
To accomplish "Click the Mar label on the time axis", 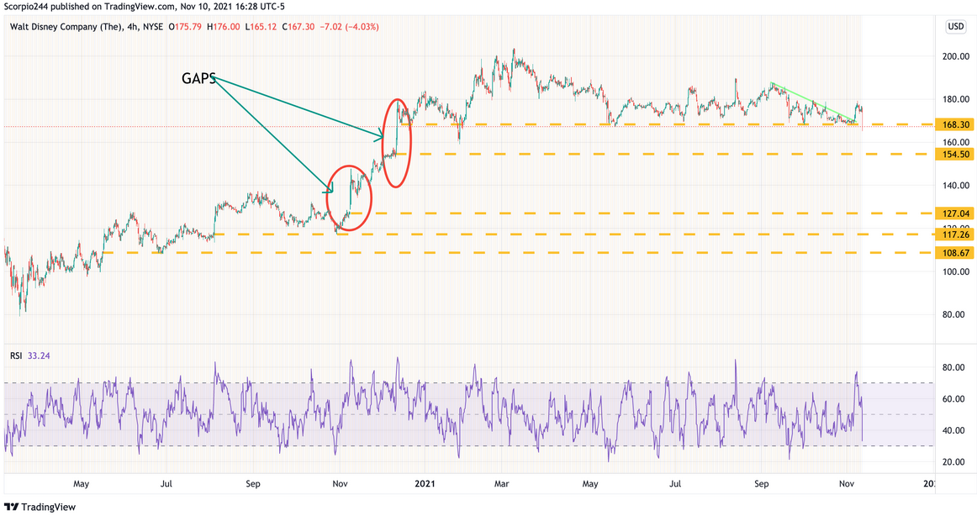I will (x=502, y=483).
